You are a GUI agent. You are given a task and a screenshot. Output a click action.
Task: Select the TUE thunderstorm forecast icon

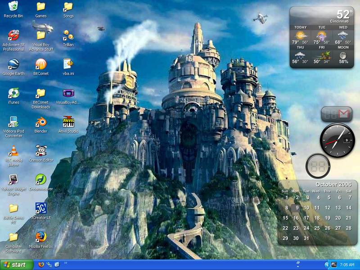(321, 36)
